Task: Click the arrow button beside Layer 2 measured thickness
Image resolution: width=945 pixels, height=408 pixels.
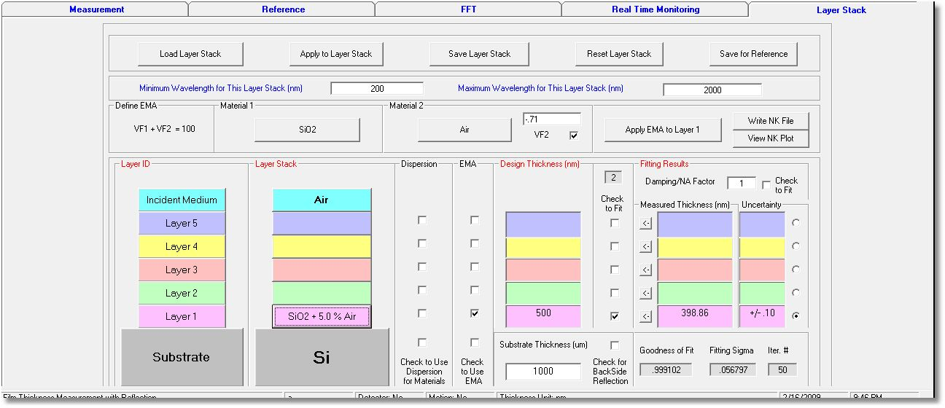Action: pos(646,293)
